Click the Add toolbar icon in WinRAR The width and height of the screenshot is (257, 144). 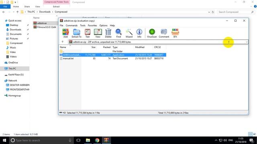[x=65, y=33]
